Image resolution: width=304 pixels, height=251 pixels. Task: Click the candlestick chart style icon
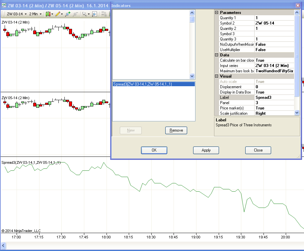tap(48, 14)
